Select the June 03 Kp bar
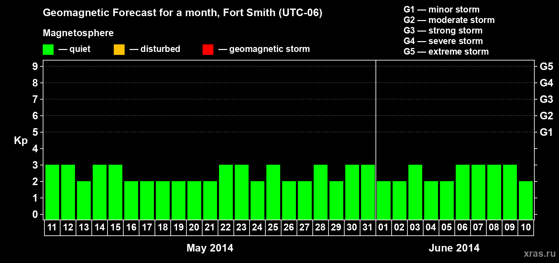559x263 pixels. click(415, 192)
